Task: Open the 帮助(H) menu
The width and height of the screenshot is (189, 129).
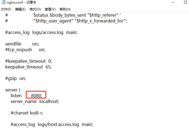Action: click(65, 9)
